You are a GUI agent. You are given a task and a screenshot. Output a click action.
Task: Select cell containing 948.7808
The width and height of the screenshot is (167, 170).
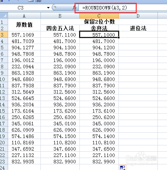click(24, 54)
